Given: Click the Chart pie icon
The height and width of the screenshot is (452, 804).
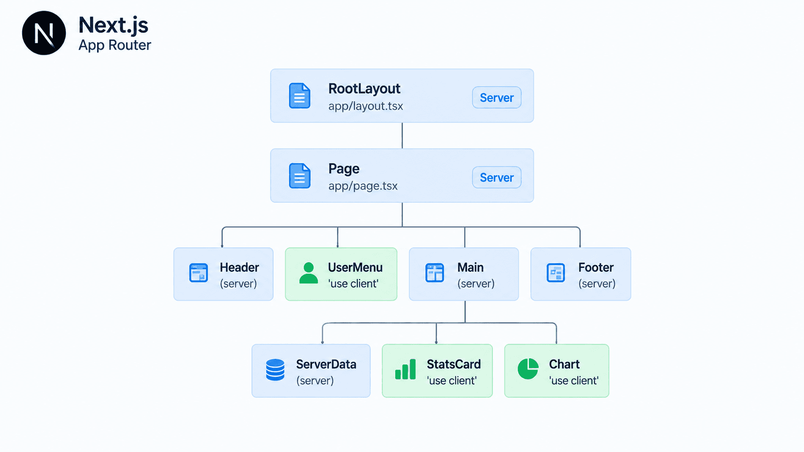Looking at the screenshot, I should click(528, 369).
